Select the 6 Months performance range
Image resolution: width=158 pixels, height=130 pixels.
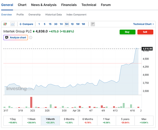point(88,121)
